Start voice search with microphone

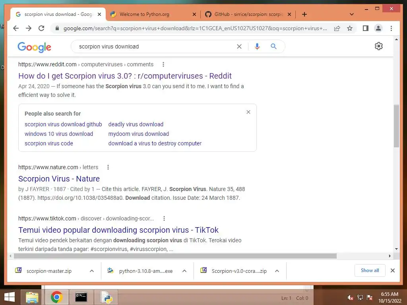pyautogui.click(x=257, y=46)
